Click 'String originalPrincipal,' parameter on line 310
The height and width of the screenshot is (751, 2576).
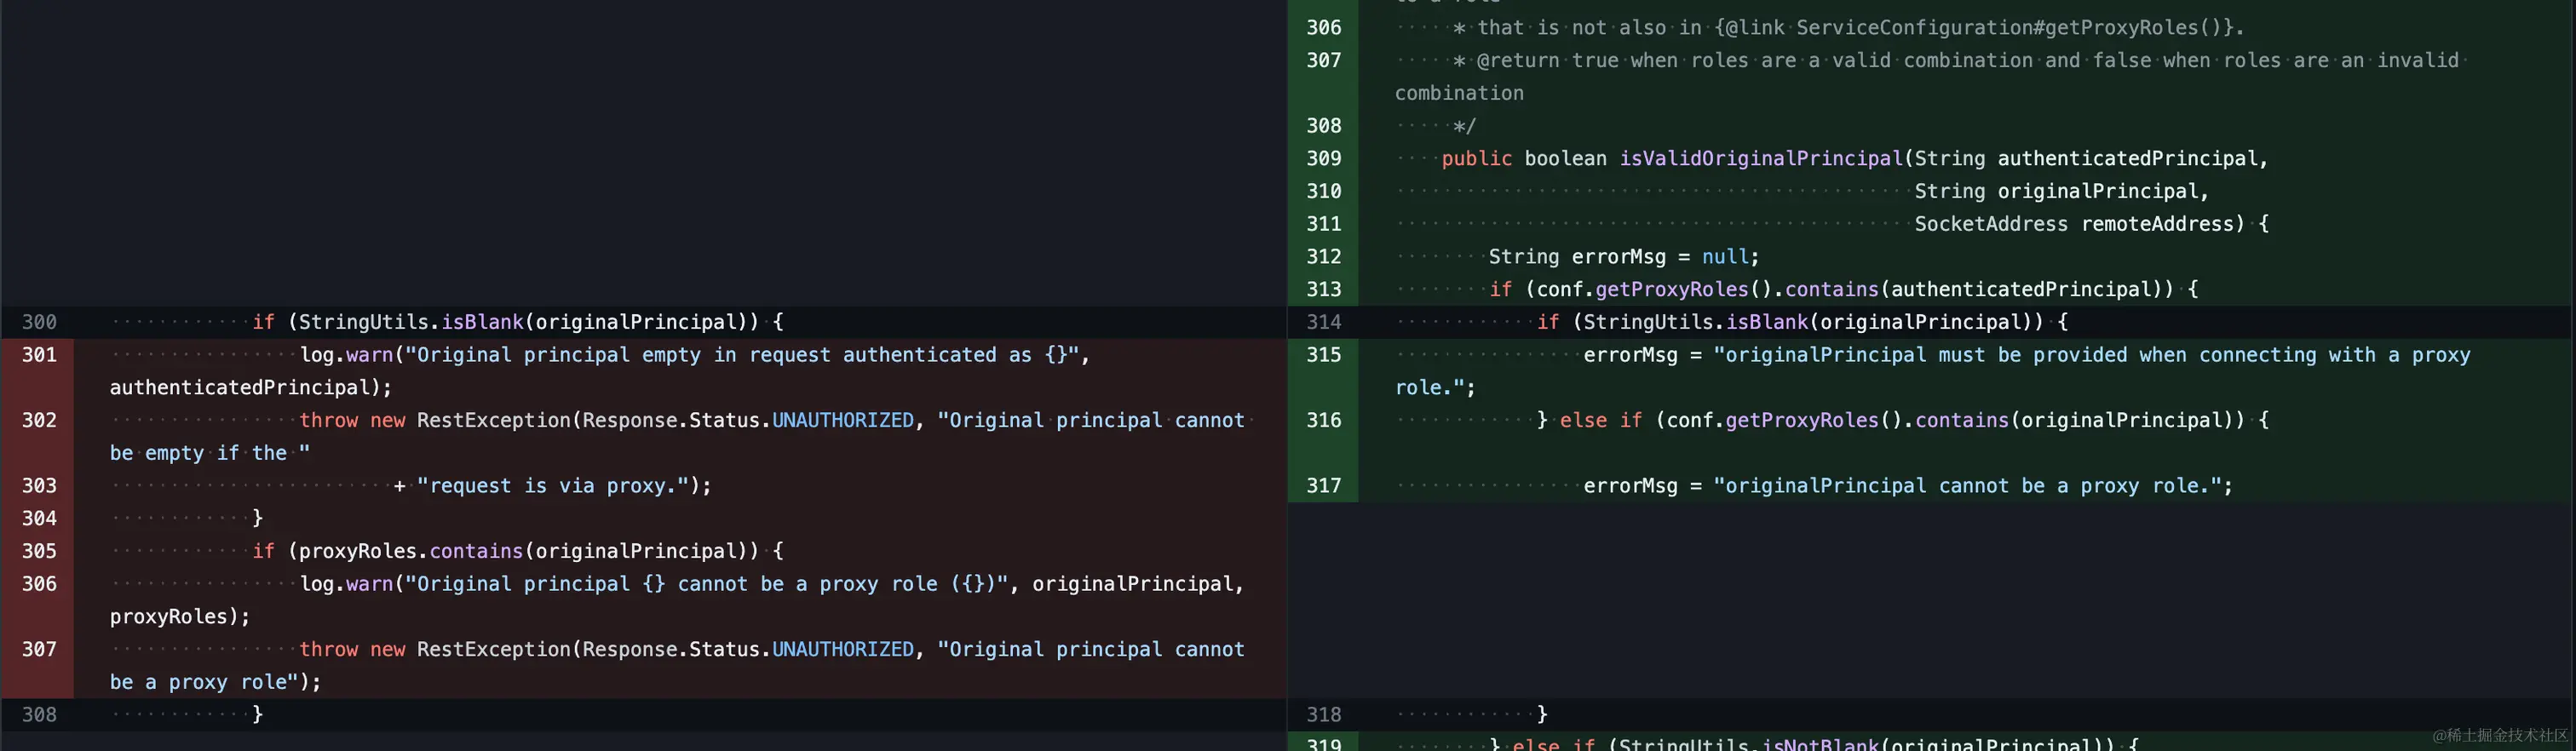pyautogui.click(x=2061, y=191)
